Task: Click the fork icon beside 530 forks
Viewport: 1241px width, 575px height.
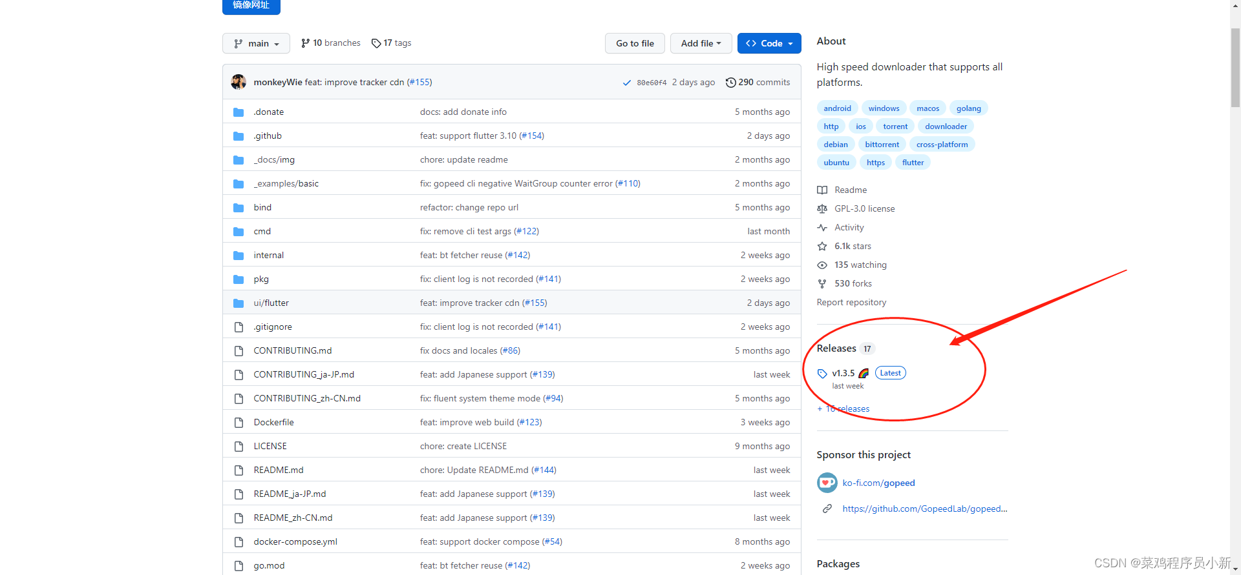Action: 822,284
